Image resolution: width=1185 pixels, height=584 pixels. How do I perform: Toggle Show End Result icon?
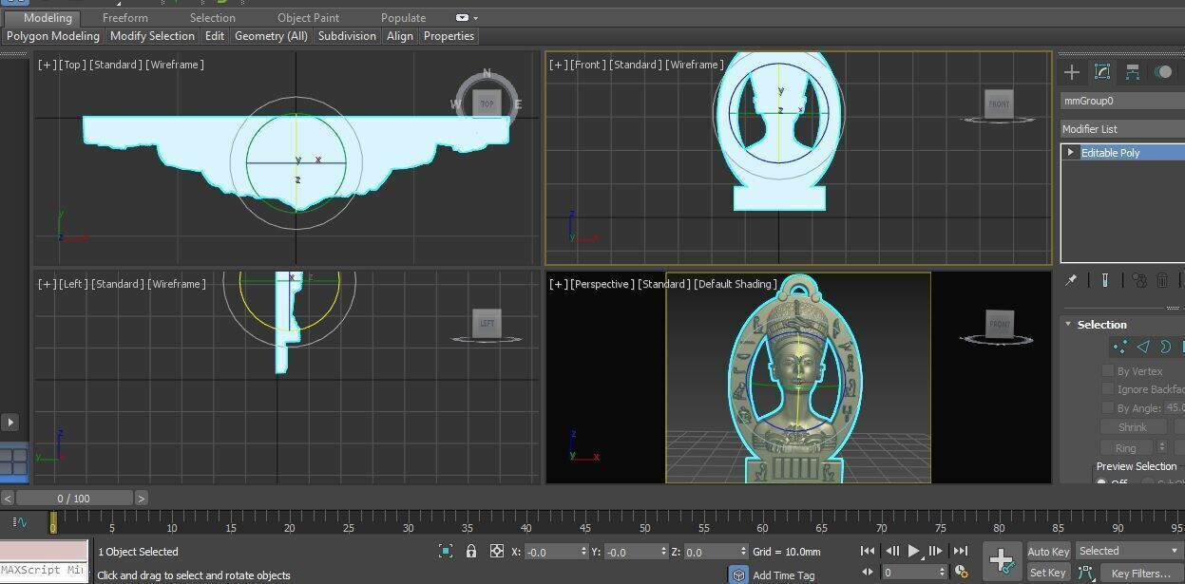pyautogui.click(x=1105, y=280)
